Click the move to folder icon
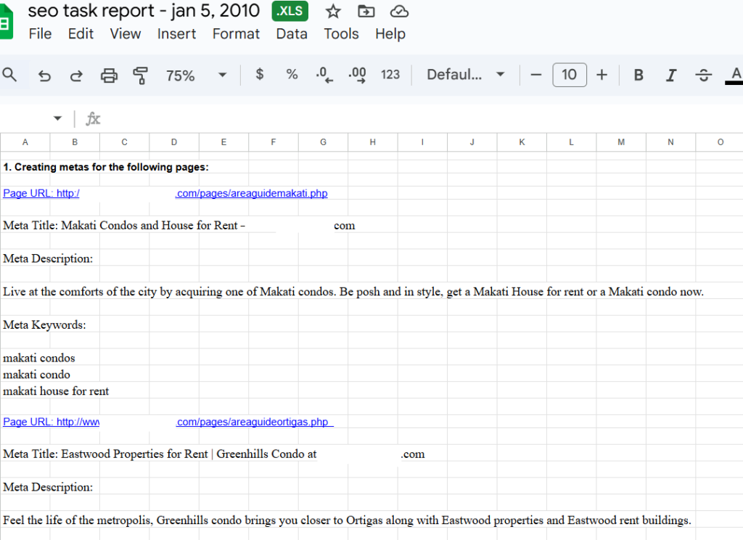Viewport: 743px width, 540px height. 366,12
